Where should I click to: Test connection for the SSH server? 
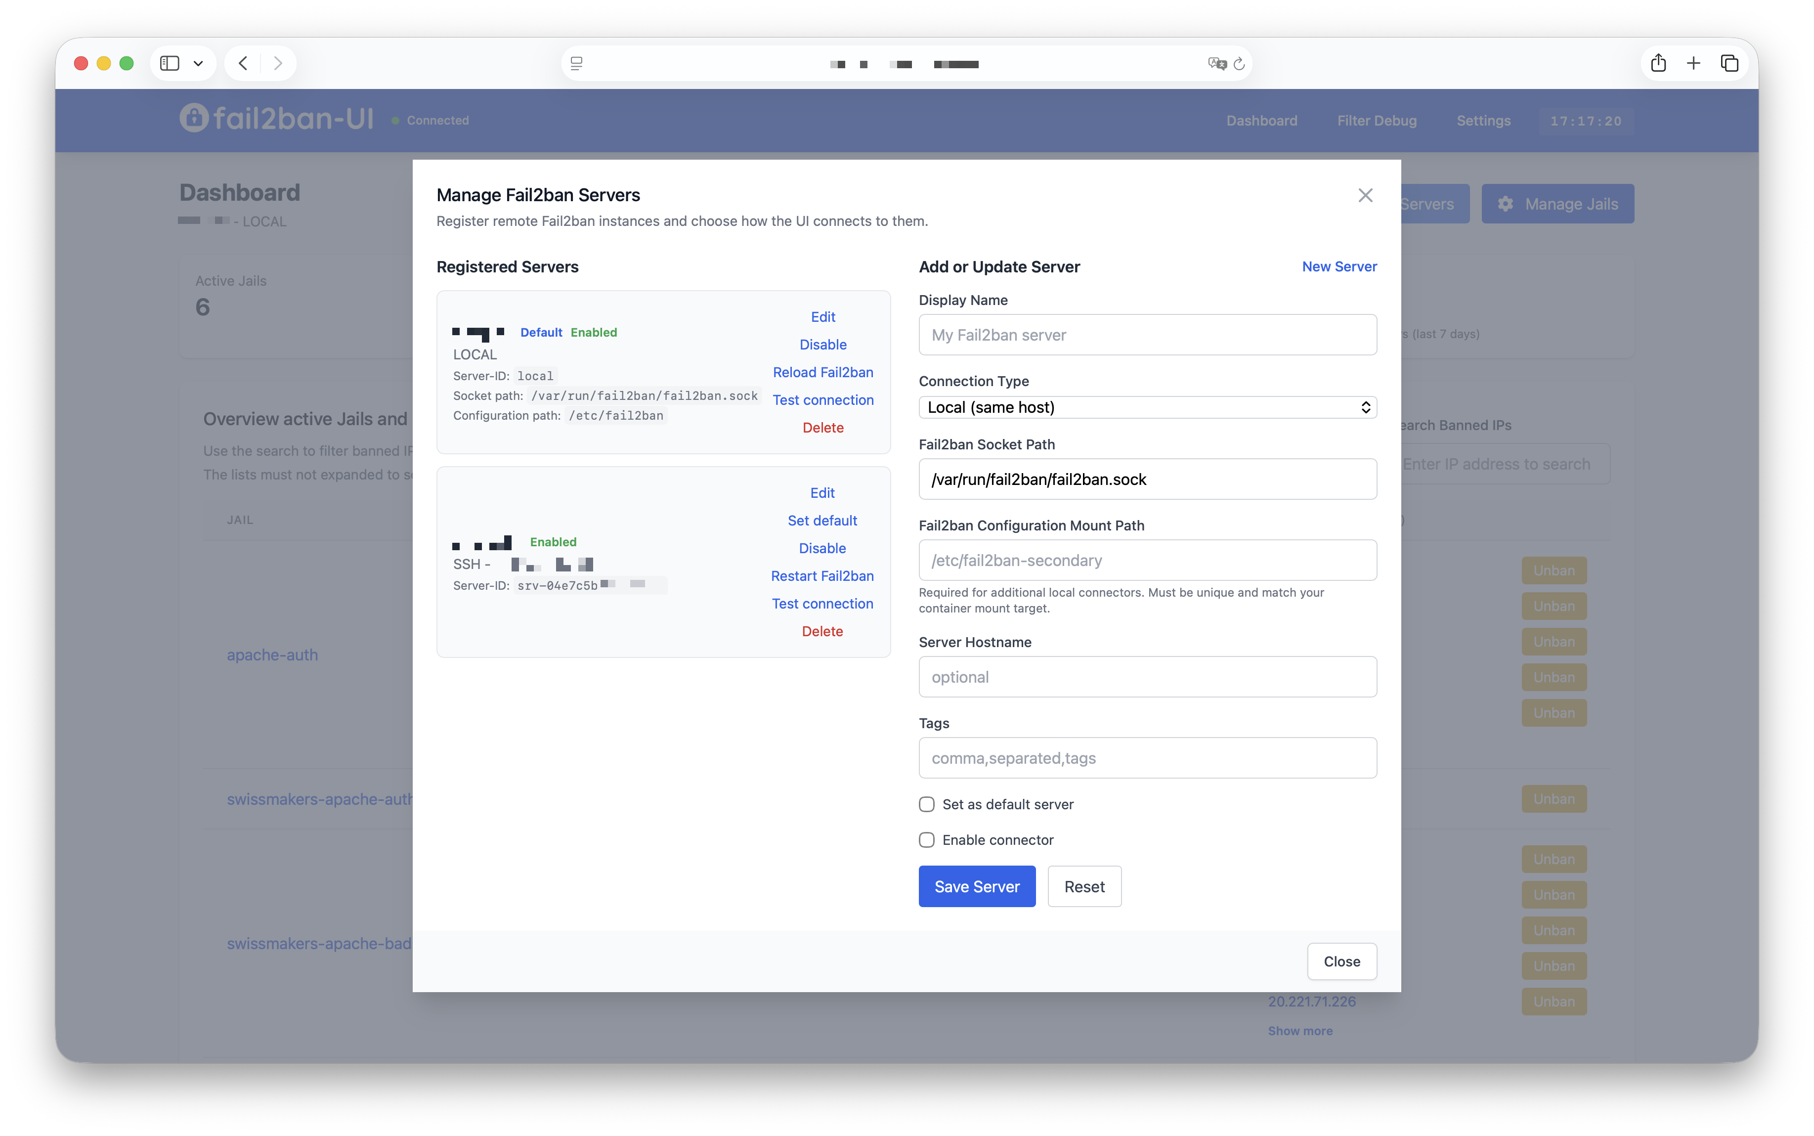tap(822, 604)
